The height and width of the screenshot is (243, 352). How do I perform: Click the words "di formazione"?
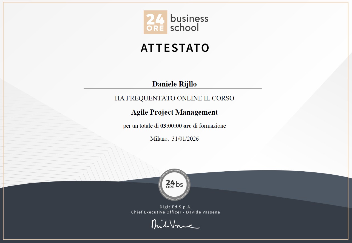pyautogui.click(x=209, y=126)
